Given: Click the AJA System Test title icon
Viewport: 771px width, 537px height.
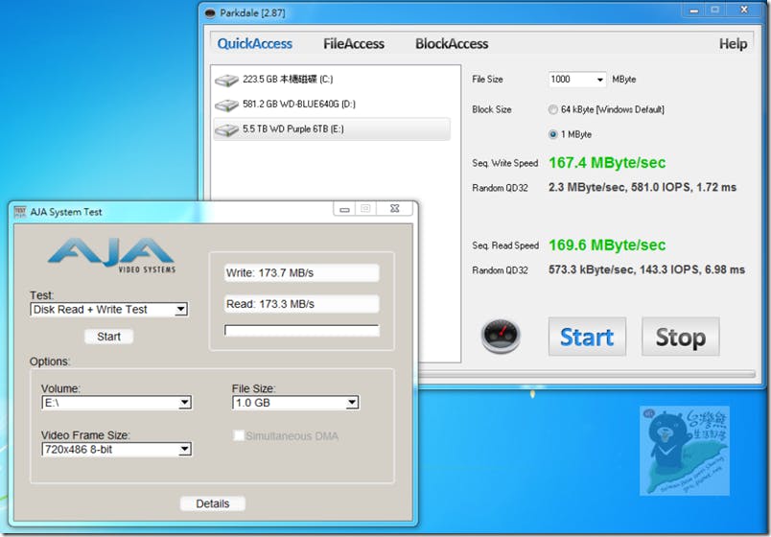Looking at the screenshot, I should point(19,212).
